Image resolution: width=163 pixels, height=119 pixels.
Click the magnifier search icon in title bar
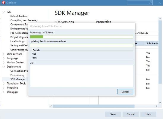(x=150, y=3)
